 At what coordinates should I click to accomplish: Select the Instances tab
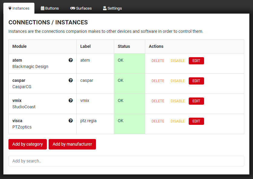coord(19,8)
